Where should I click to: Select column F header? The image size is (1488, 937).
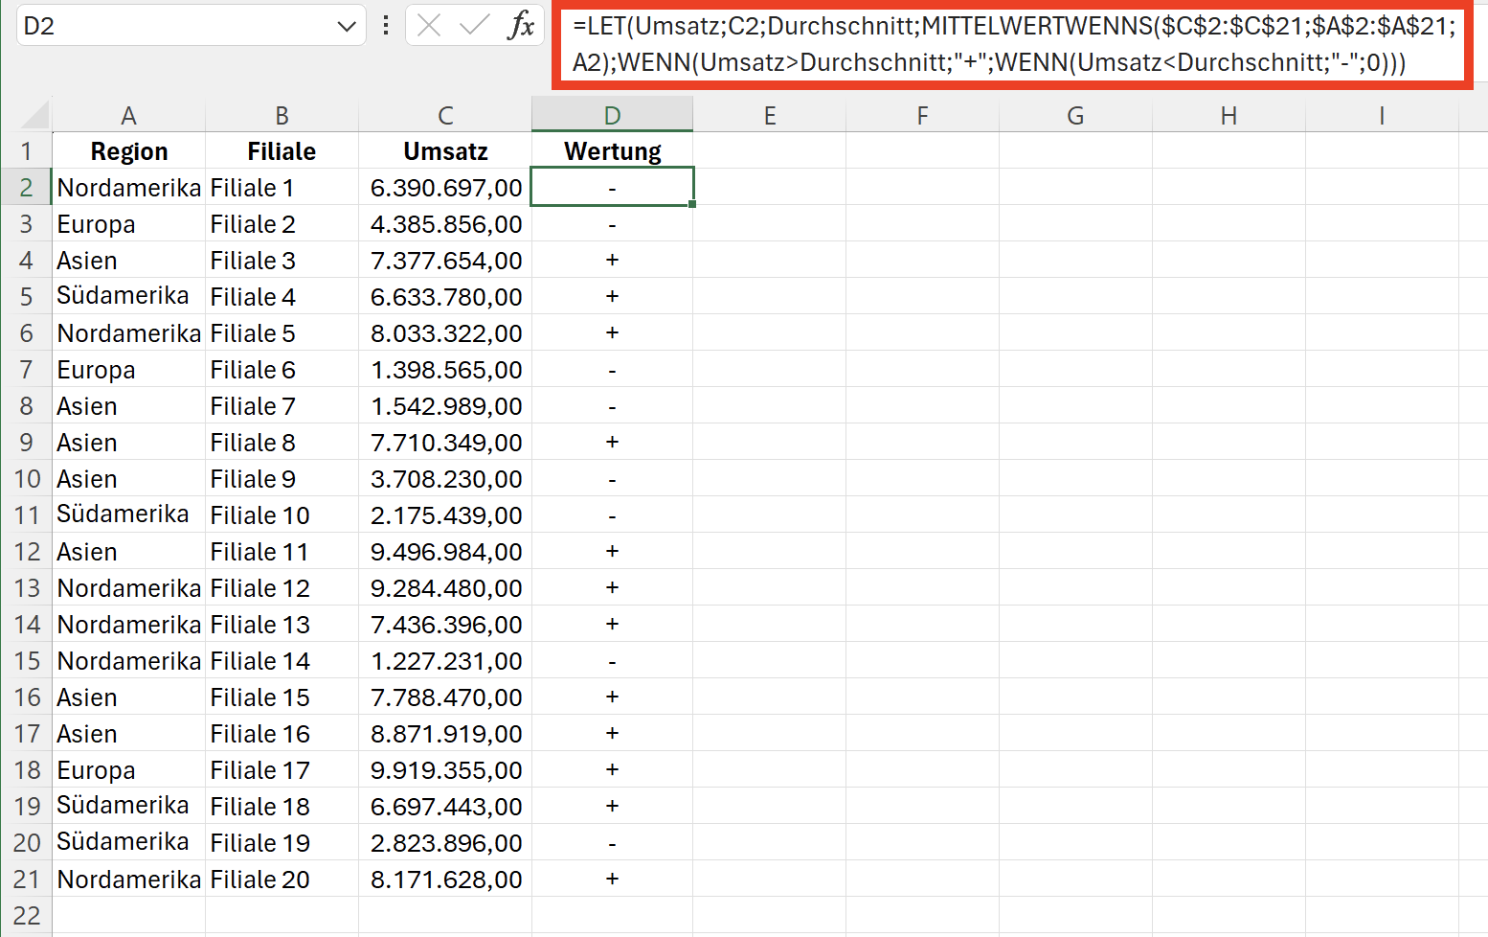922,115
